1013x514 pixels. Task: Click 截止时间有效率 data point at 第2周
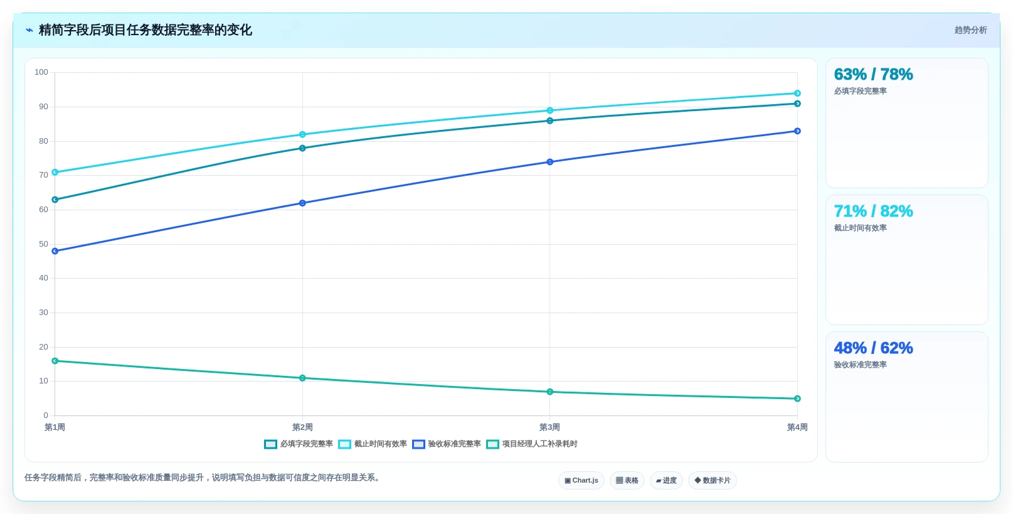pos(302,134)
